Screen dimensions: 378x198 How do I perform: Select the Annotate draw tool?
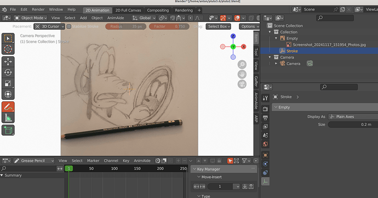[x=8, y=107]
